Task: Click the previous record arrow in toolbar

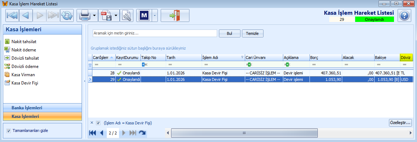Action: pyautogui.click(x=26, y=16)
